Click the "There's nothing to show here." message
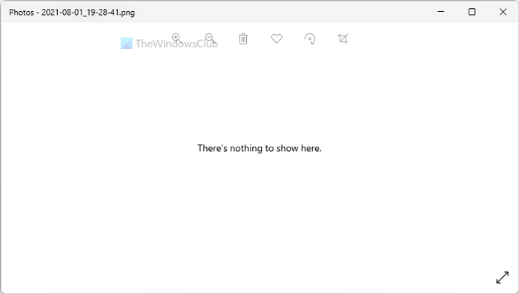 point(259,148)
